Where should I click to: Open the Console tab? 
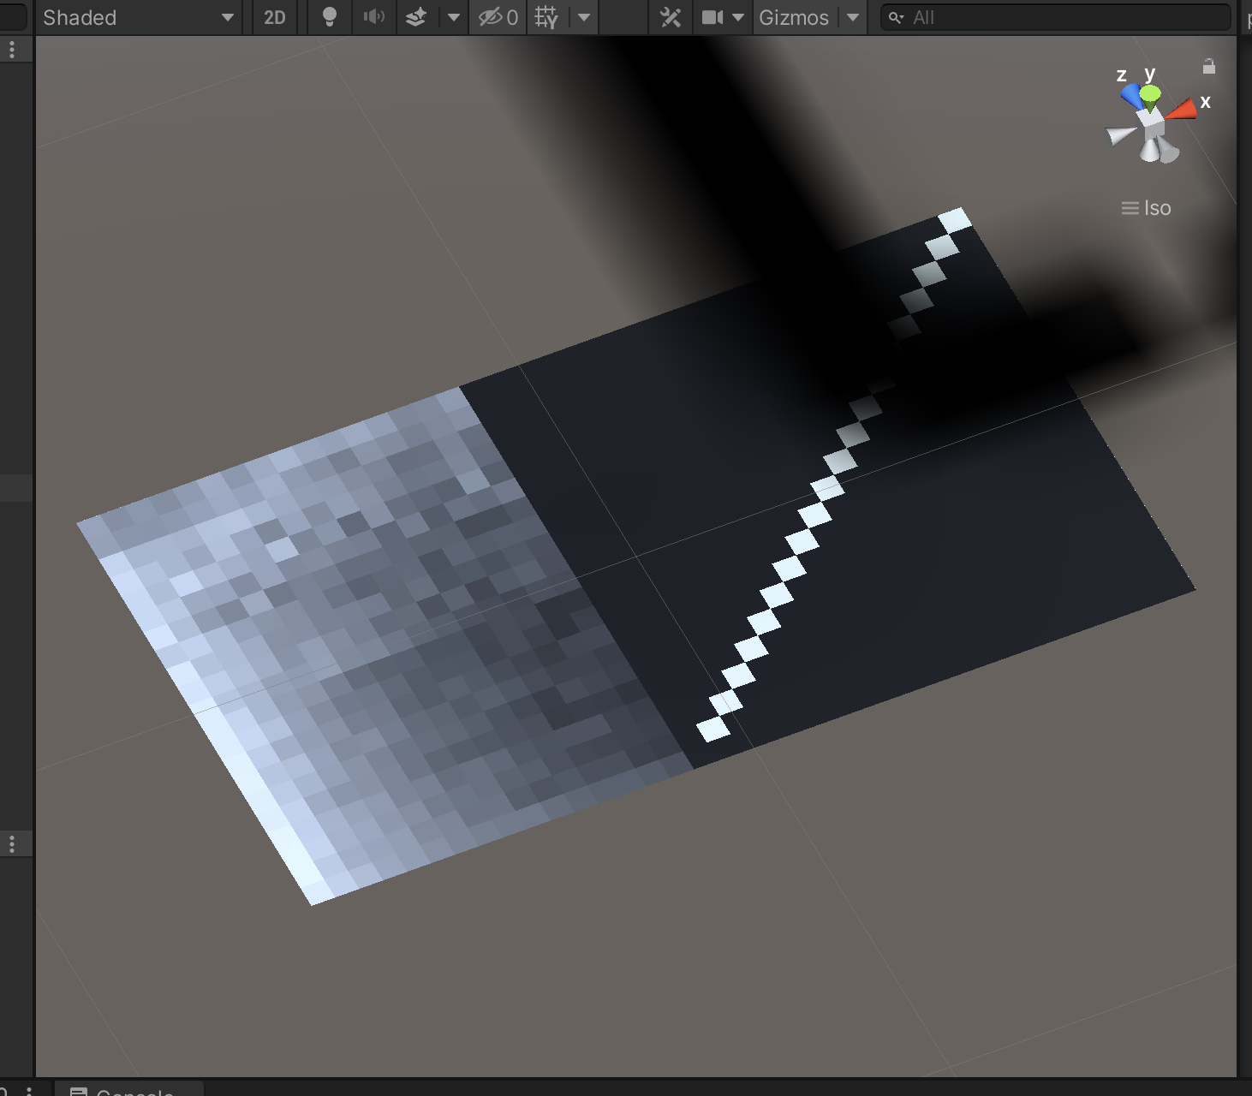click(x=128, y=1091)
